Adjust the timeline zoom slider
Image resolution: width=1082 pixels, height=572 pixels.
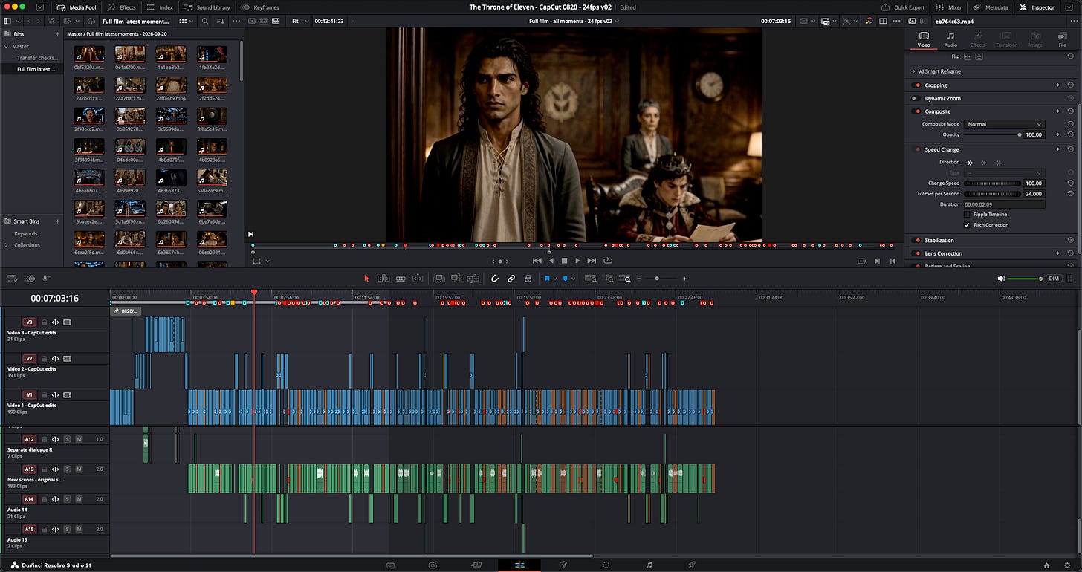[661, 279]
